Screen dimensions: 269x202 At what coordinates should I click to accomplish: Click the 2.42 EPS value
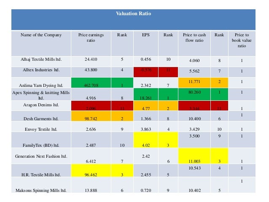[x=146, y=156]
